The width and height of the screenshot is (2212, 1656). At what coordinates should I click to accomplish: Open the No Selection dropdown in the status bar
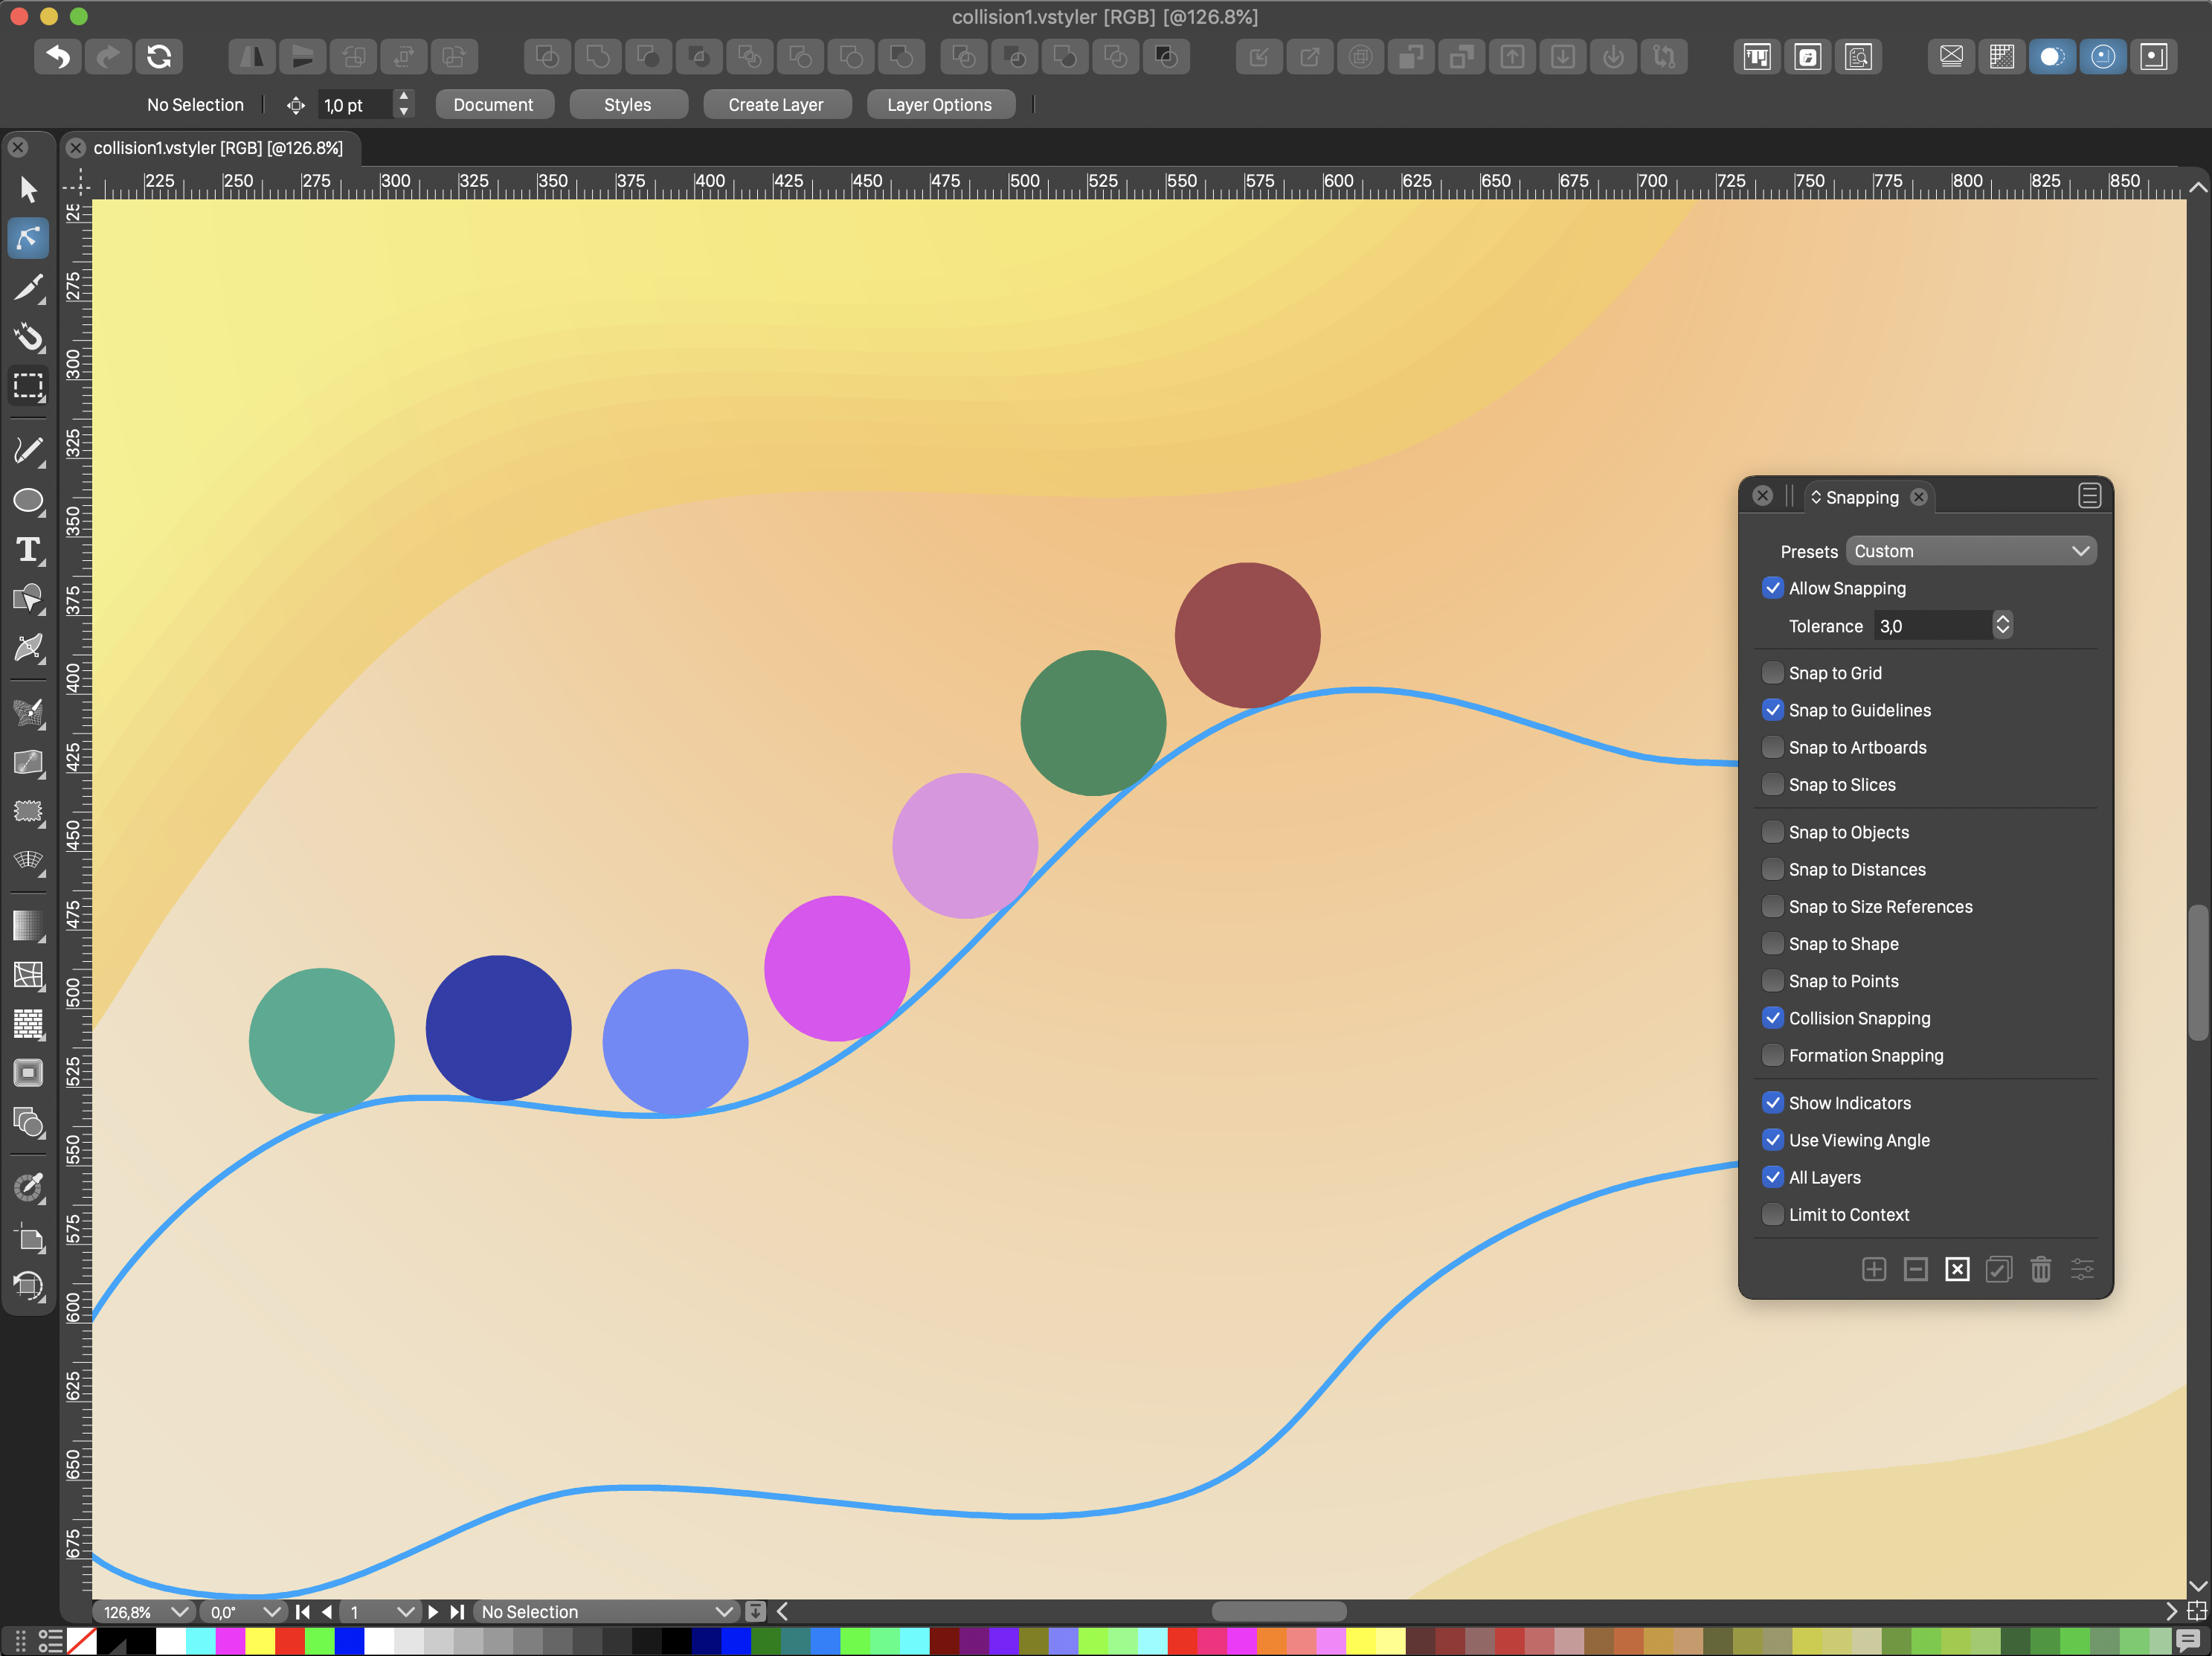point(605,1611)
